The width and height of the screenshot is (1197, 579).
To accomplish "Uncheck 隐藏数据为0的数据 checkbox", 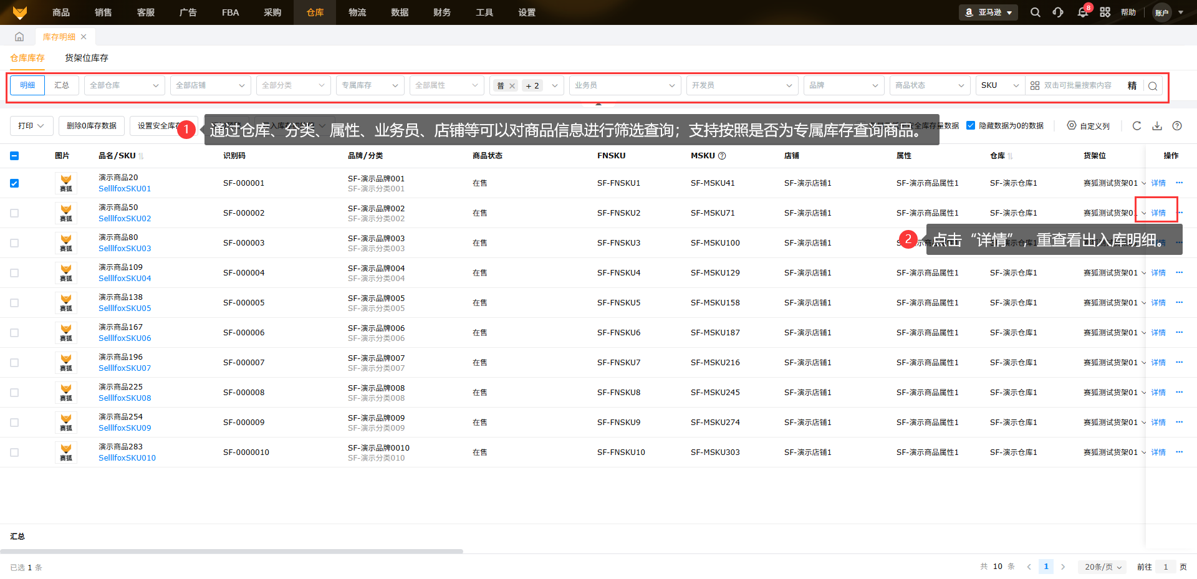I will pyautogui.click(x=971, y=125).
